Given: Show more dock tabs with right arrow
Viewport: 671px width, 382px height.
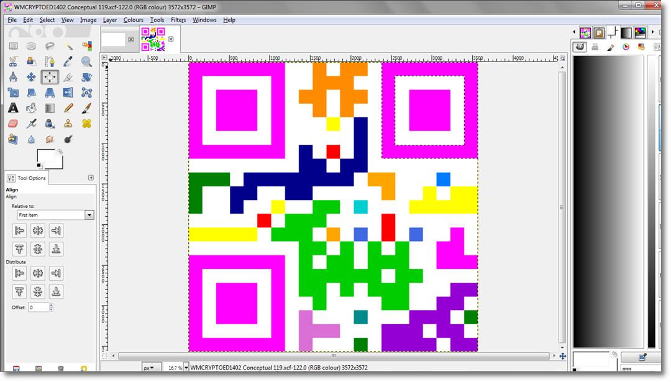Looking at the screenshot, I should pyautogui.click(x=652, y=32).
